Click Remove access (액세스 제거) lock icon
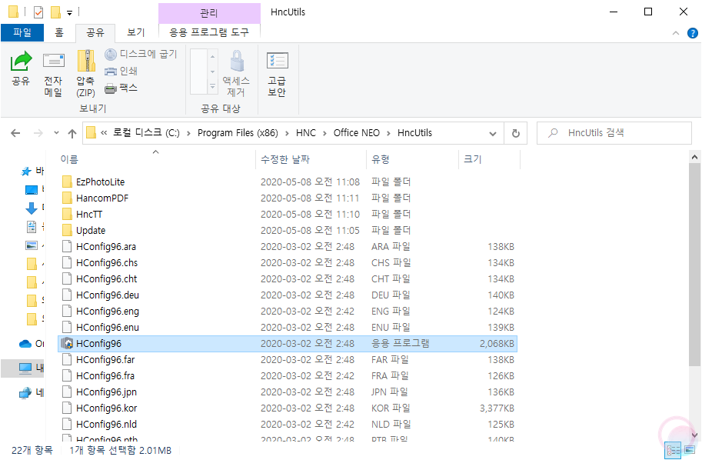 (237, 62)
